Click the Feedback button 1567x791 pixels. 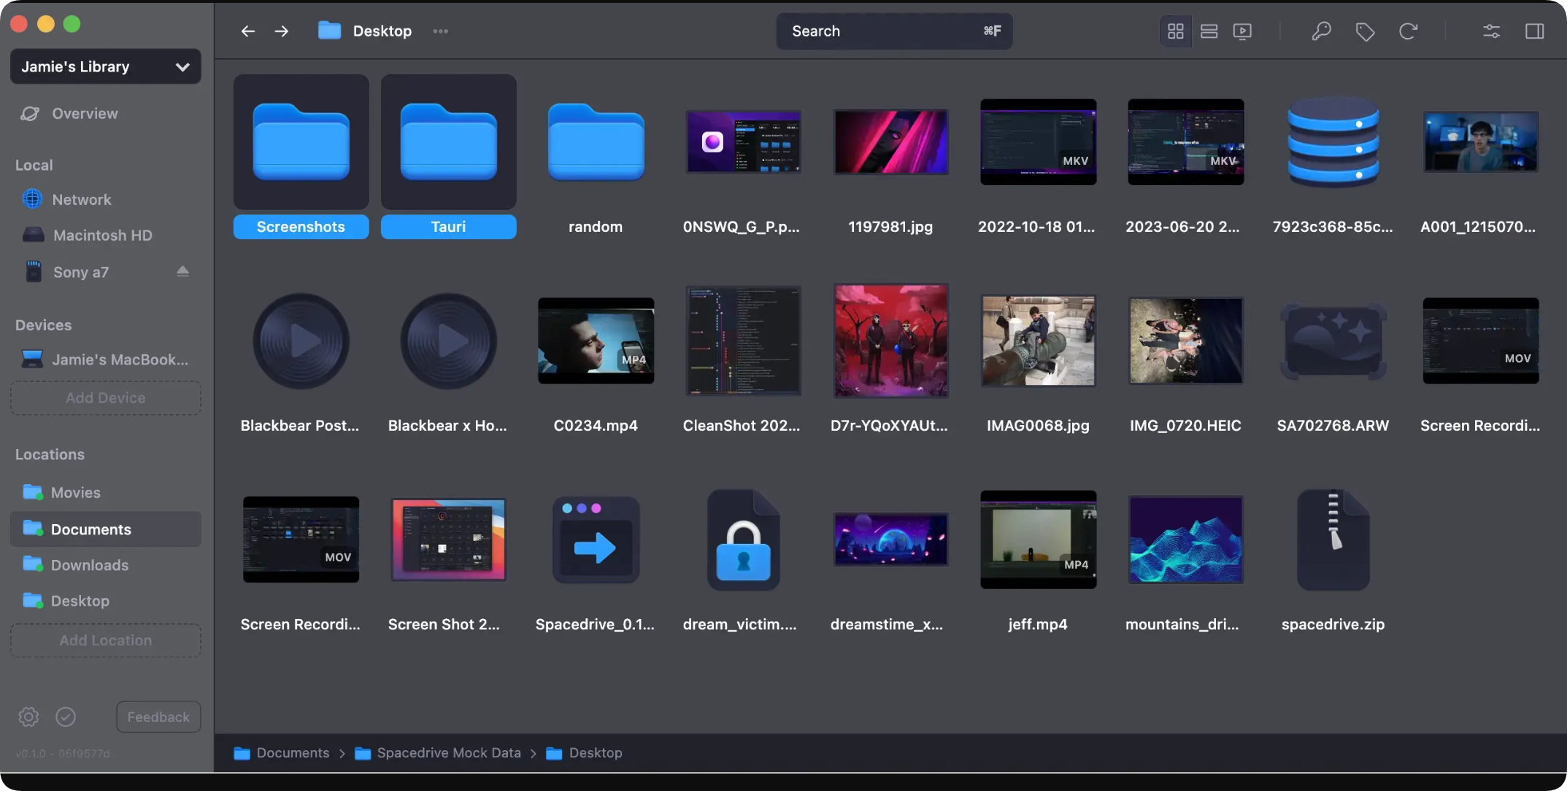[x=158, y=717]
